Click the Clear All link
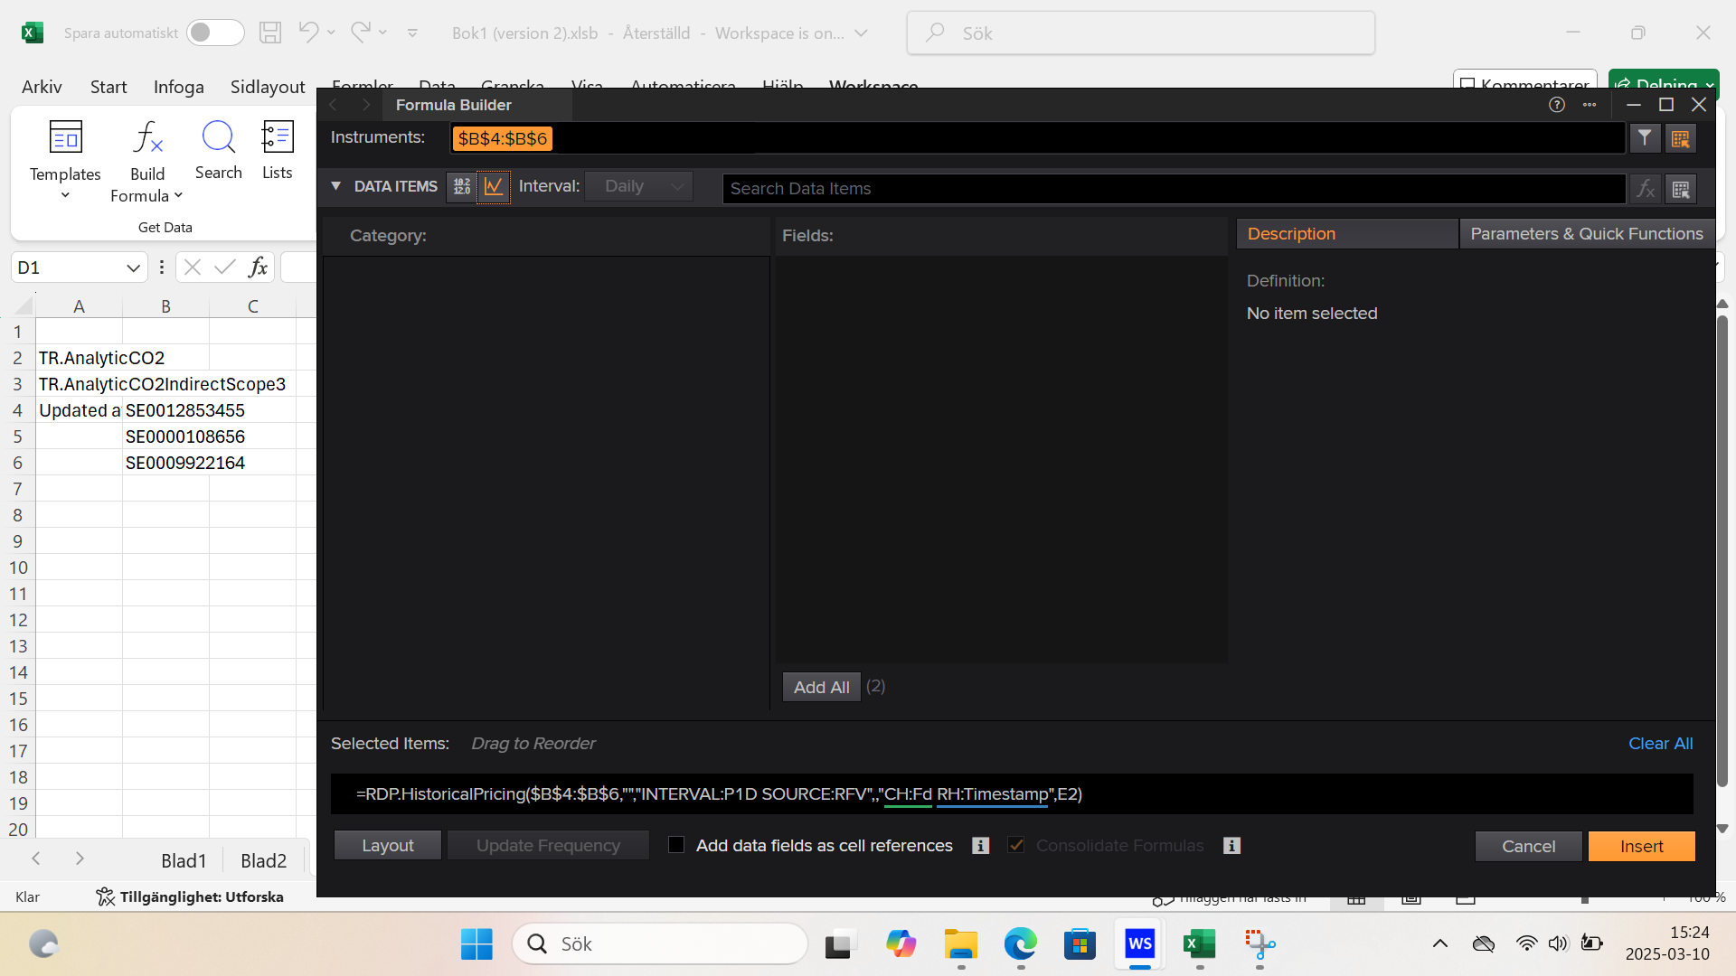1736x976 pixels. (x=1660, y=744)
